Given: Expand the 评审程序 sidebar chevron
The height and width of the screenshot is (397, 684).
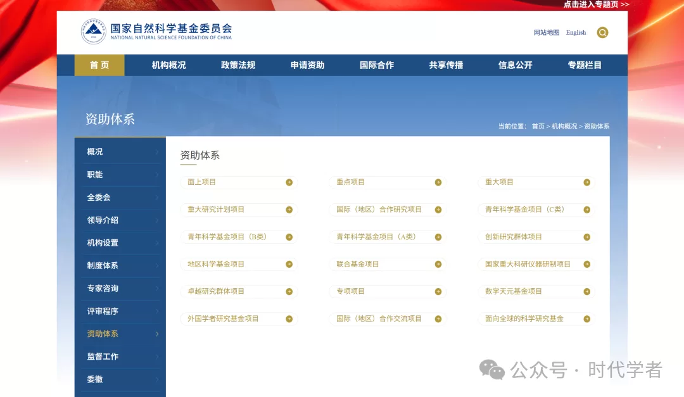Looking at the screenshot, I should [x=157, y=312].
